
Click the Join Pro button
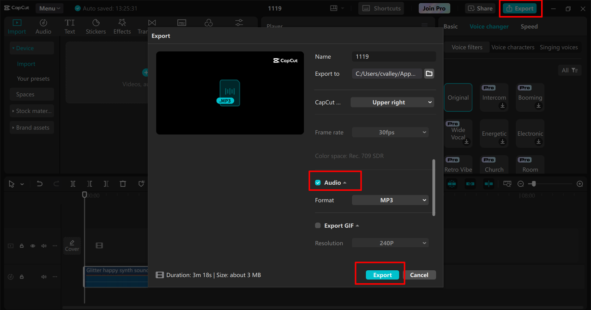(434, 8)
